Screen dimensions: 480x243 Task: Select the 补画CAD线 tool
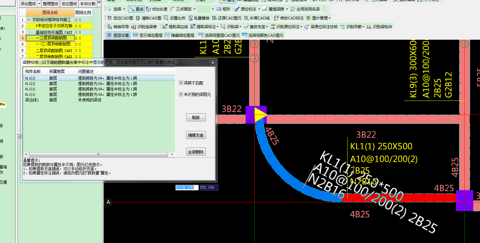pos(257,18)
